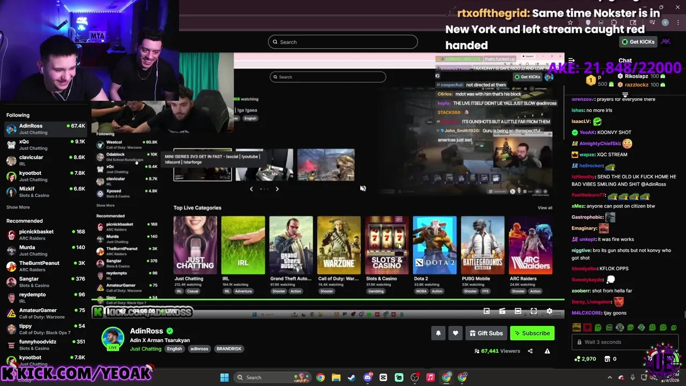The image size is (686, 386).
Task: Share the stream via share icon
Action: 530,351
